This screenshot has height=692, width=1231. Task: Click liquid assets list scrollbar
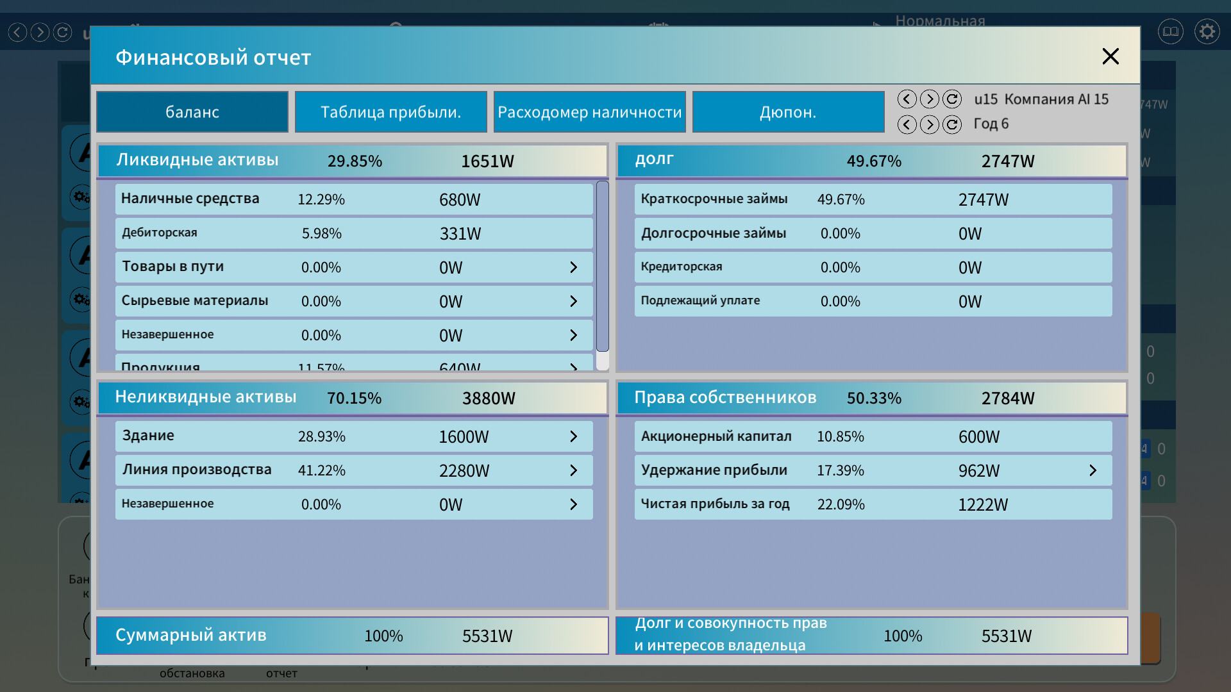(x=602, y=266)
